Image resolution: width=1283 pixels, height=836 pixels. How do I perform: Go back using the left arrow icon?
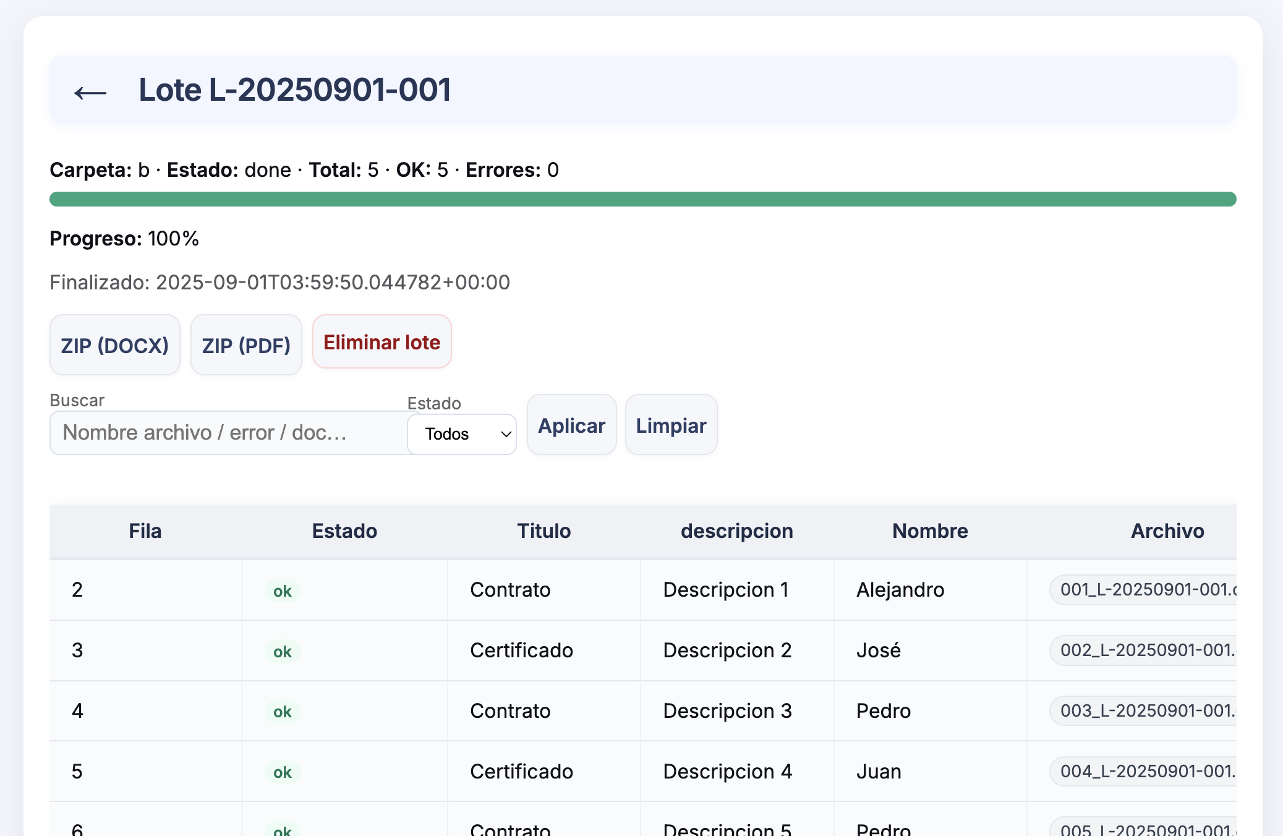(90, 93)
